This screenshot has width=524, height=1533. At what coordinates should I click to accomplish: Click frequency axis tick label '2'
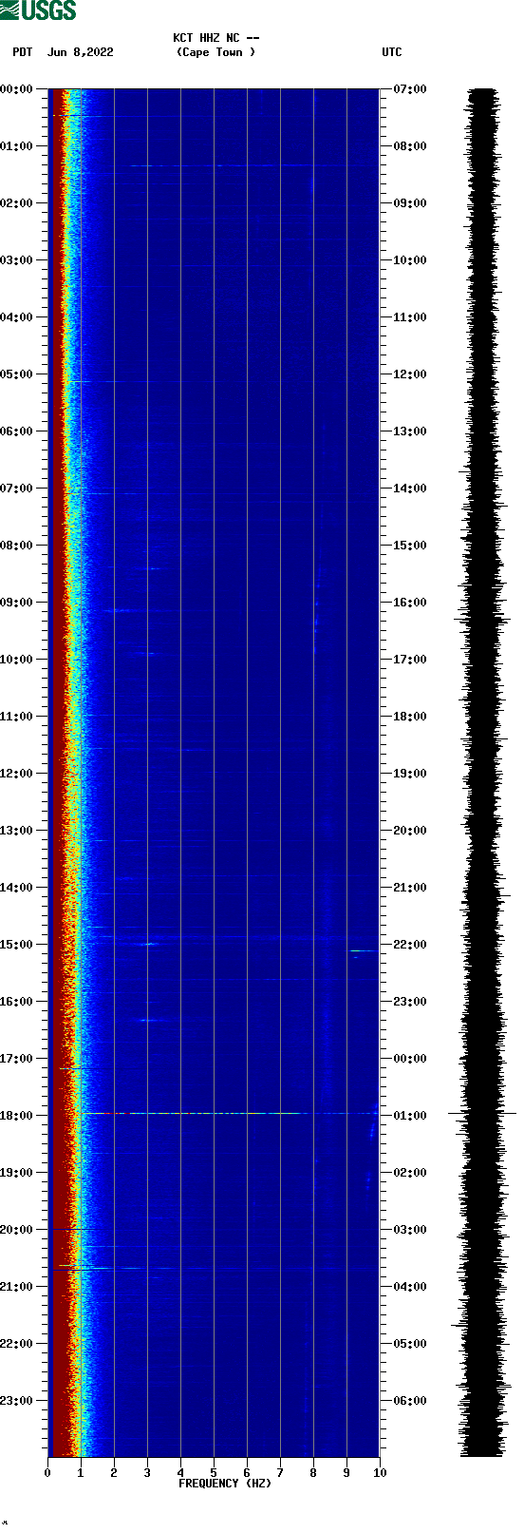(114, 1473)
